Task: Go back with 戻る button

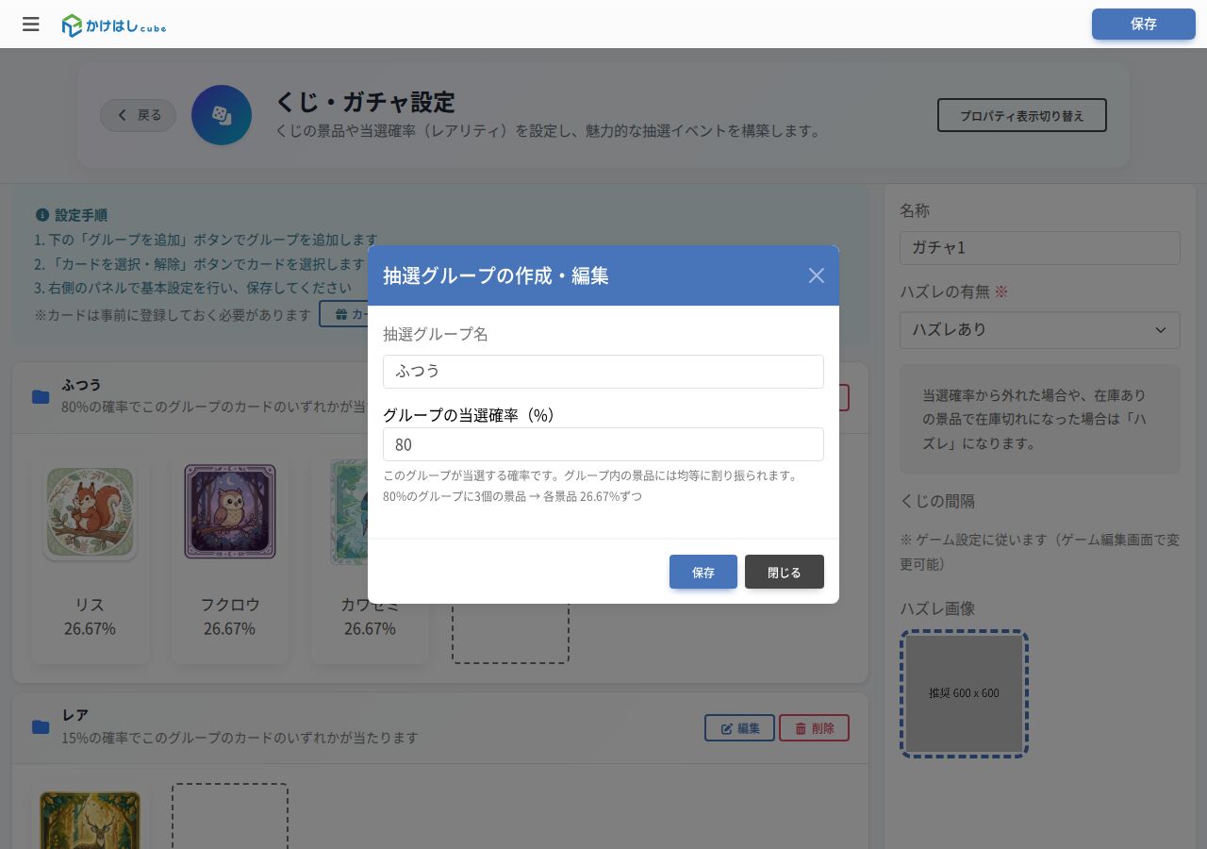Action: (x=139, y=115)
